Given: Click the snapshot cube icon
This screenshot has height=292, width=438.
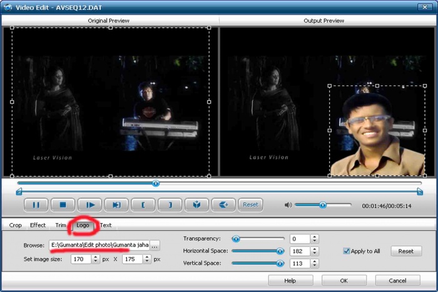Looking at the screenshot, I should point(196,204).
